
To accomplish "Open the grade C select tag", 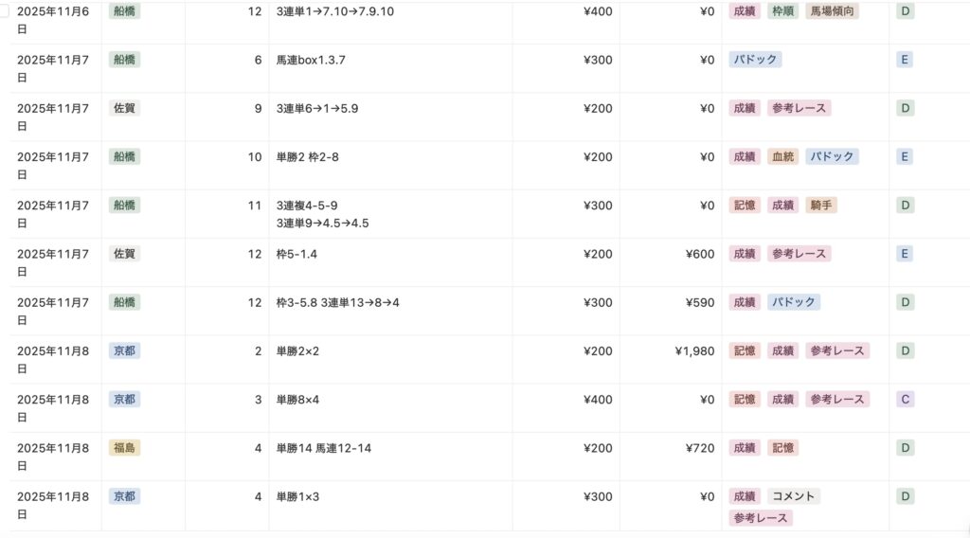I will (x=906, y=399).
